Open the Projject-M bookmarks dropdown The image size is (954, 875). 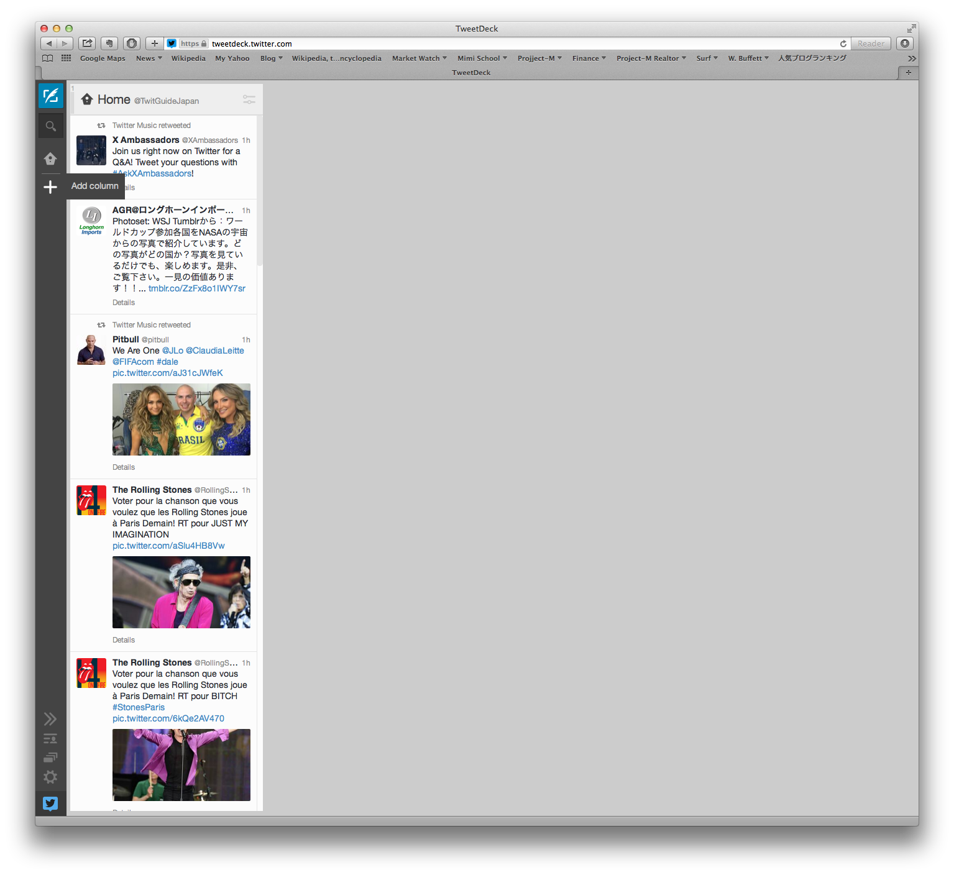(x=539, y=58)
